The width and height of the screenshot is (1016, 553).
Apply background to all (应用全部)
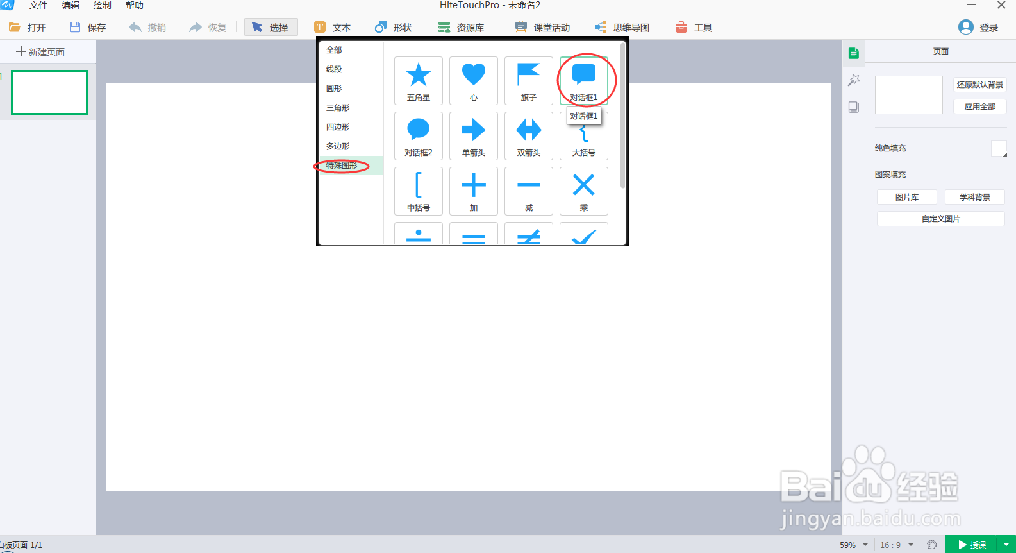pyautogui.click(x=980, y=106)
